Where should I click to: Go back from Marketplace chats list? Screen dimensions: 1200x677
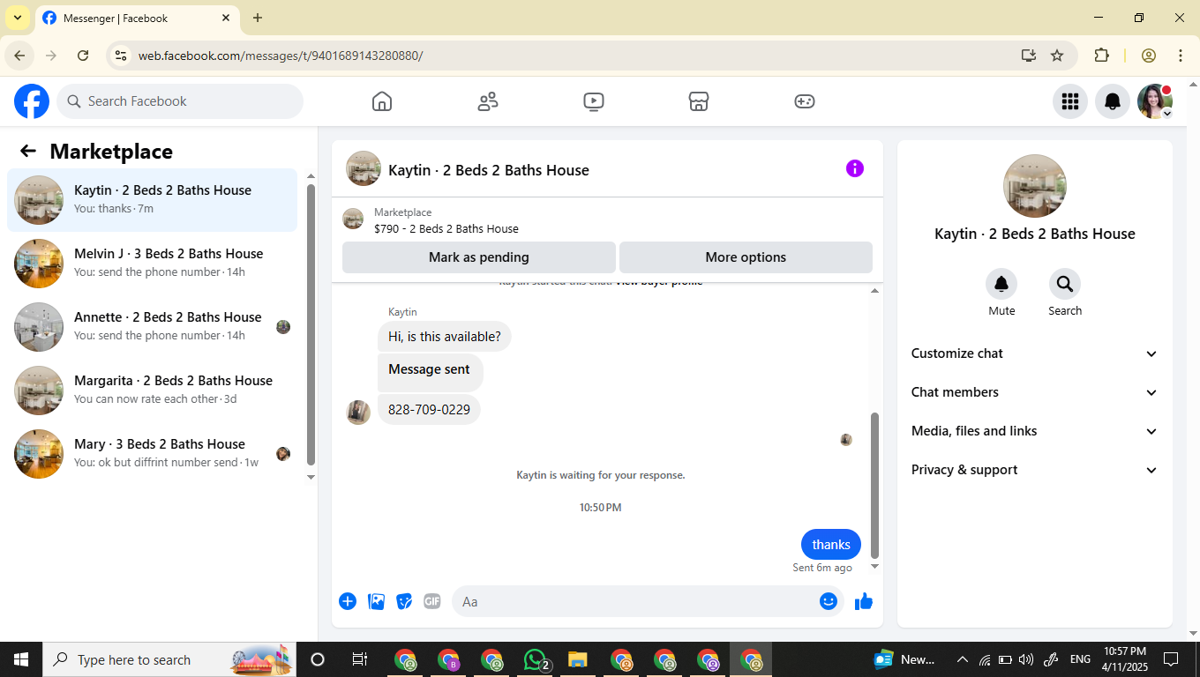coord(28,151)
